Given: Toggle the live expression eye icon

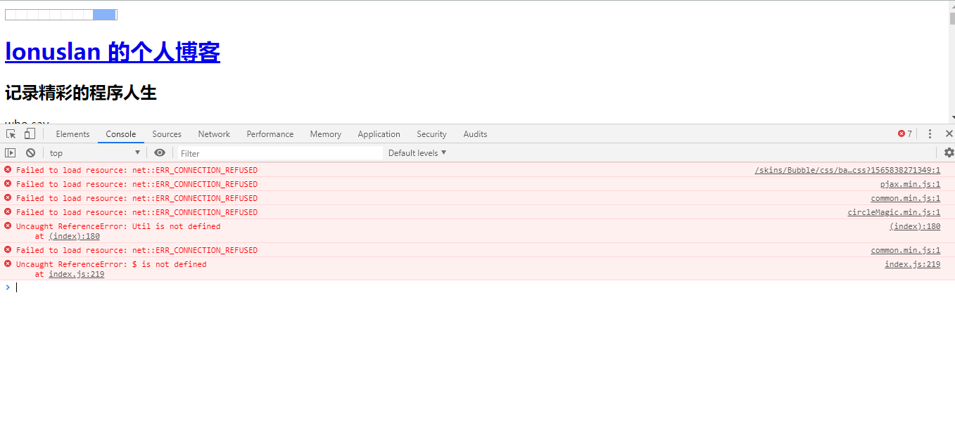Looking at the screenshot, I should [160, 152].
